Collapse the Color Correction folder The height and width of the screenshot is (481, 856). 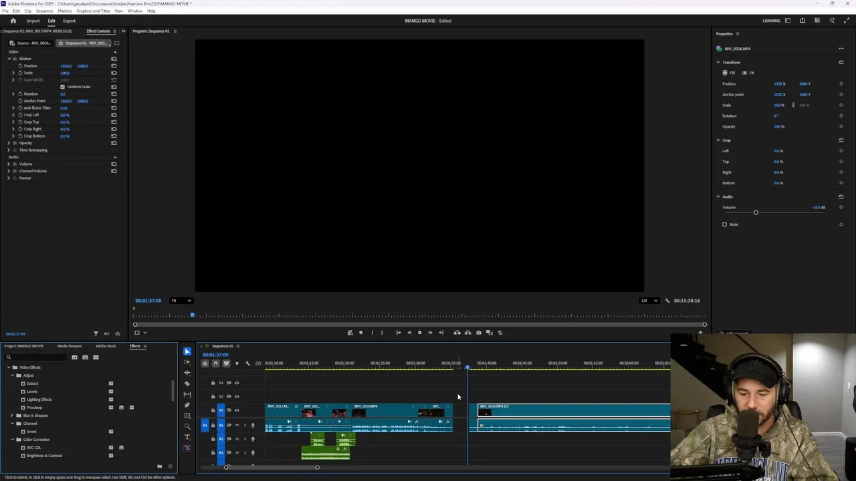pyautogui.click(x=13, y=440)
